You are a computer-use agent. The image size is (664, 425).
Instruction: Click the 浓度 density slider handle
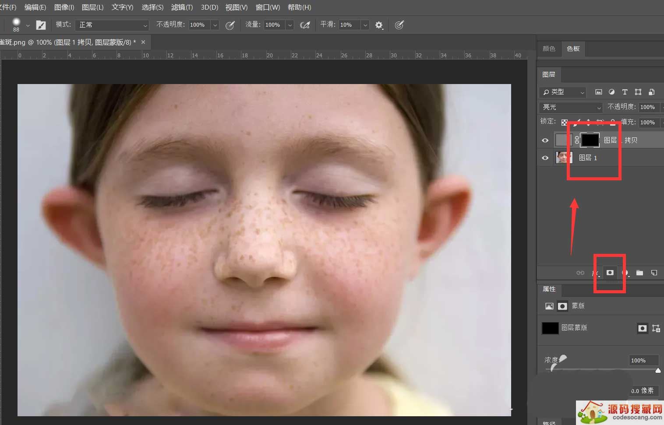(x=658, y=370)
